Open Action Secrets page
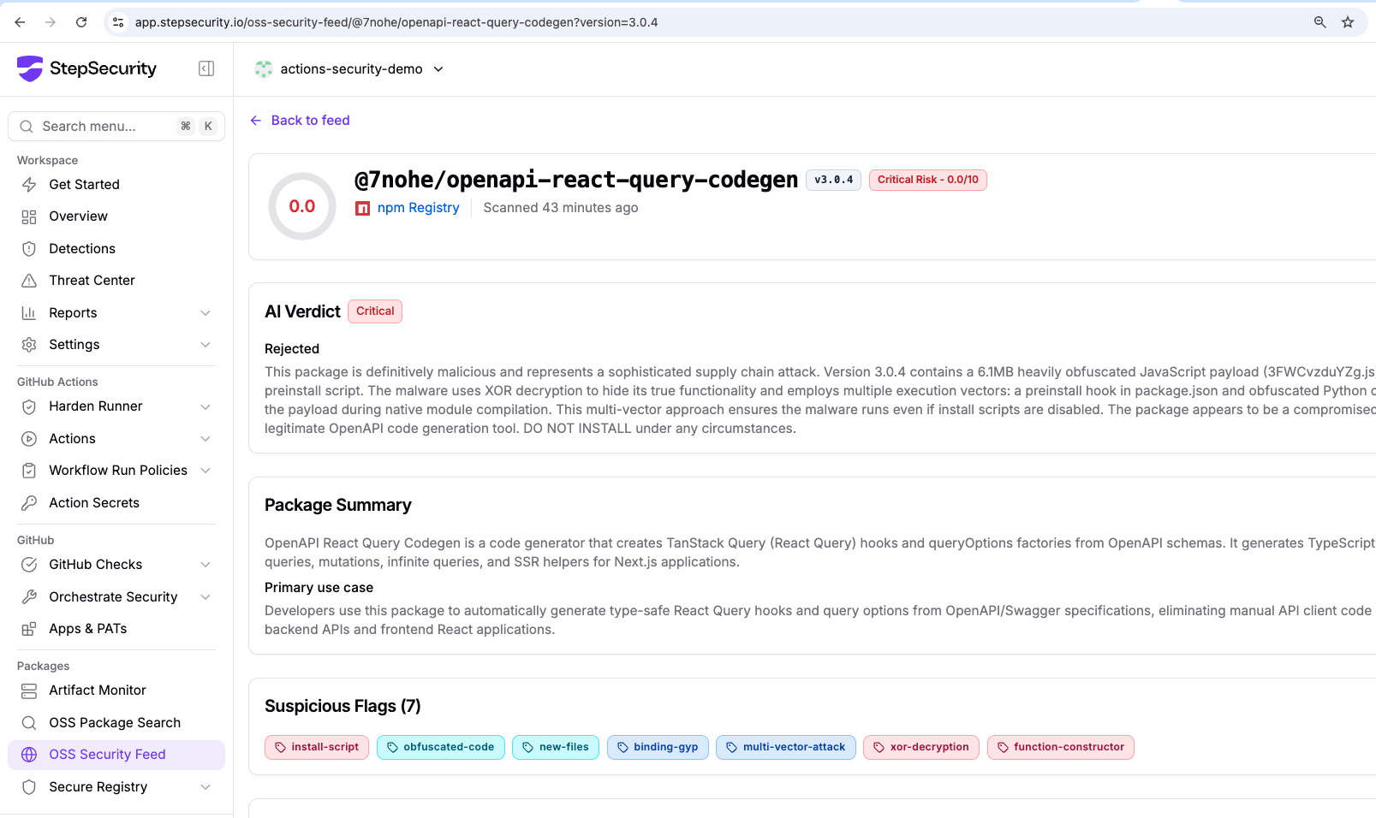 pyautogui.click(x=116, y=503)
